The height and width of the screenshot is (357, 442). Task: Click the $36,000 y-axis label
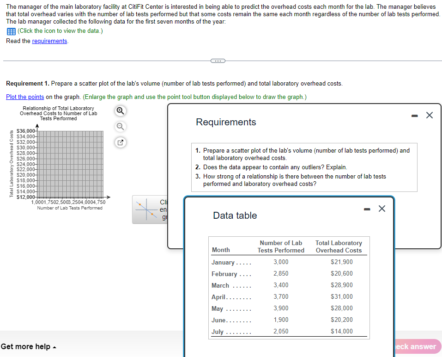coord(26,131)
